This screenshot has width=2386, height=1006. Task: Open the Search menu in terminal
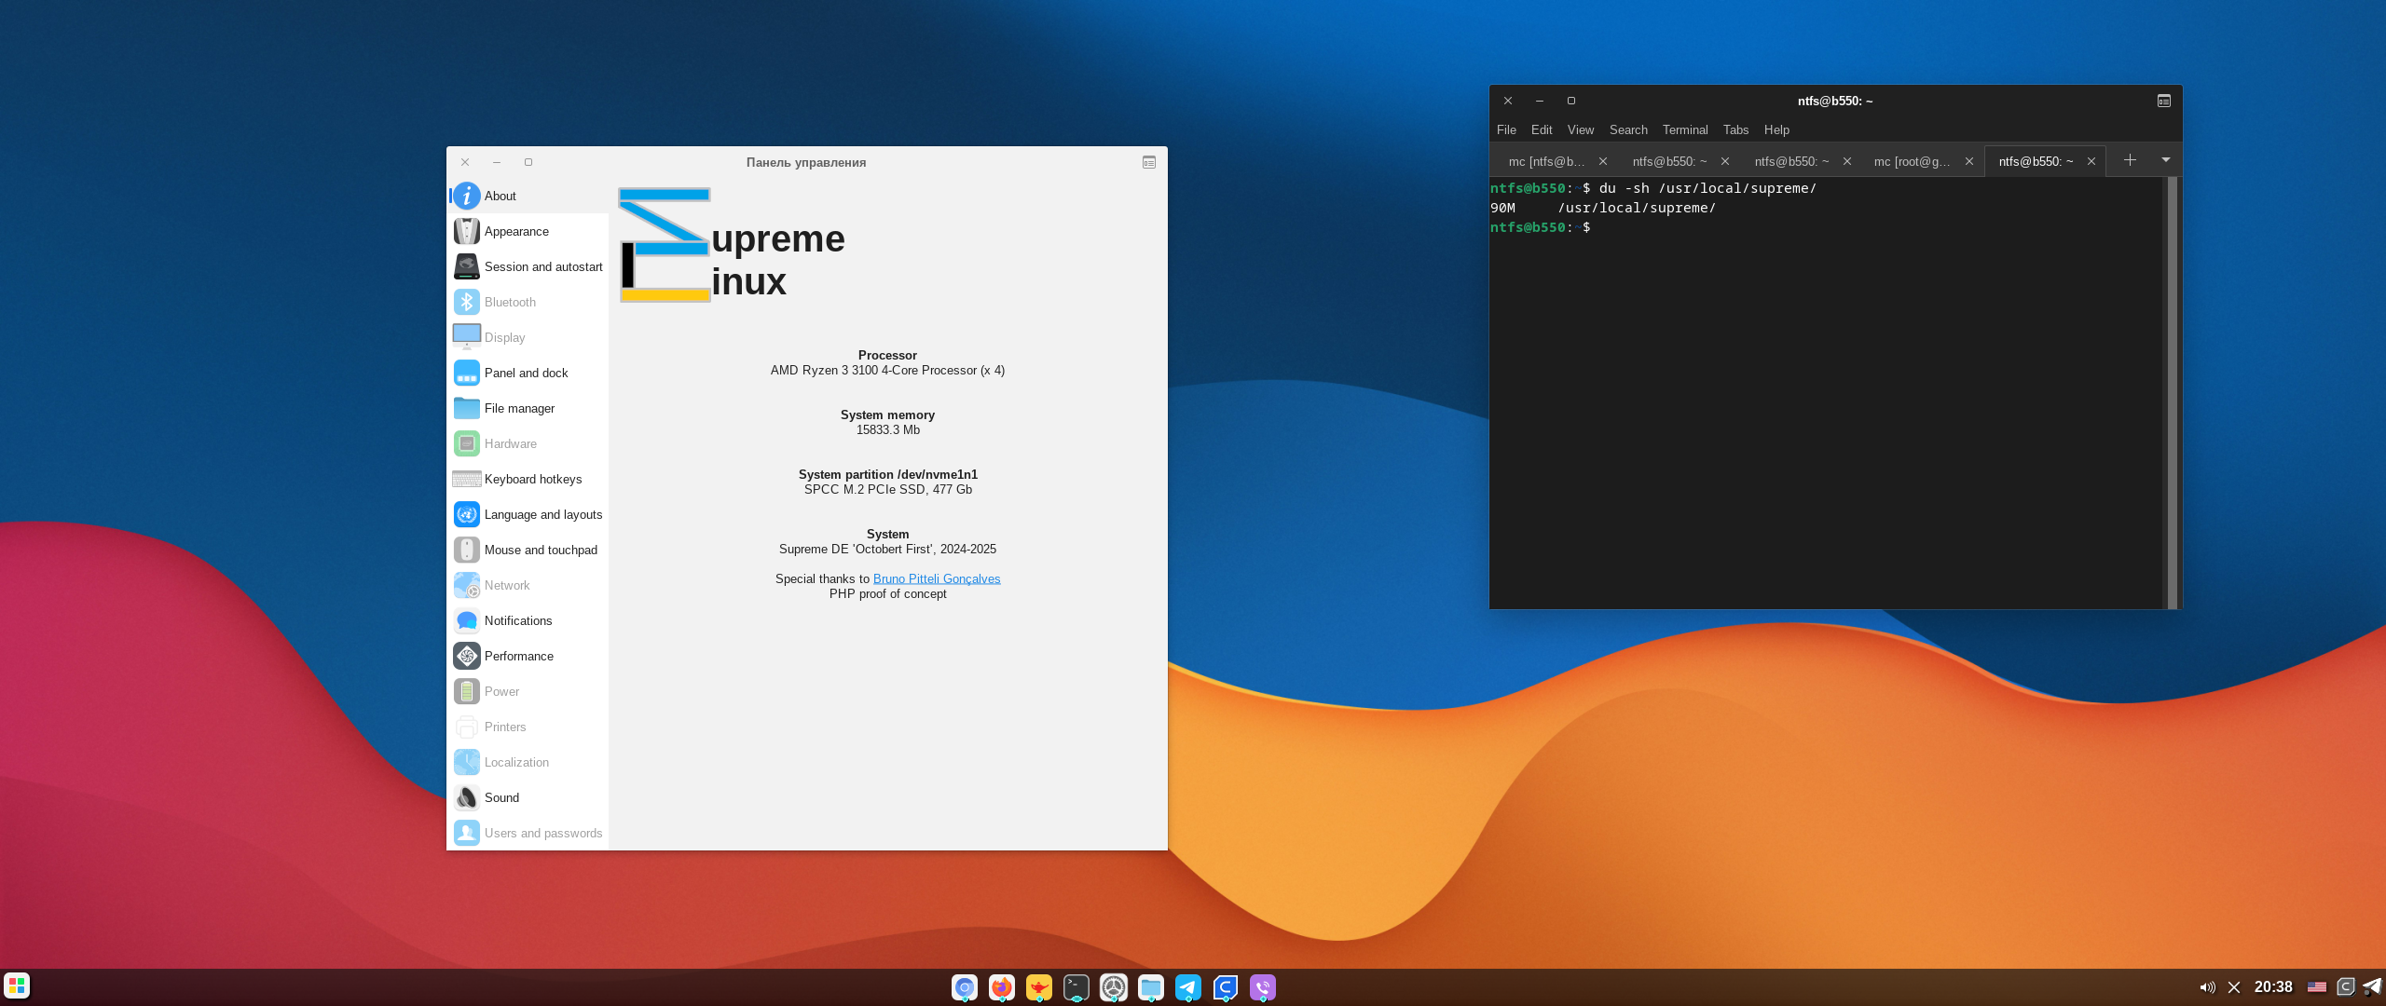1628,129
